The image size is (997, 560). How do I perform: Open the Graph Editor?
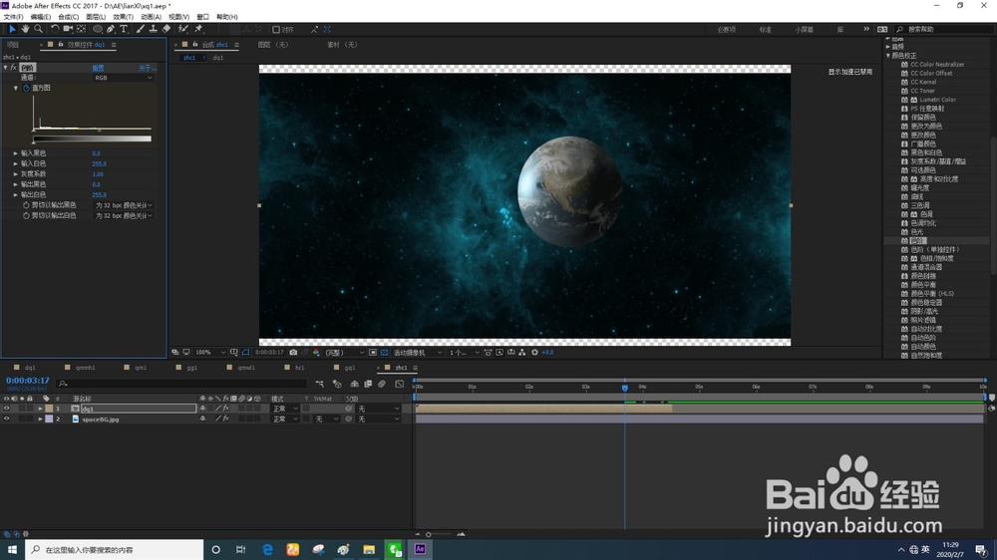pyautogui.click(x=400, y=384)
